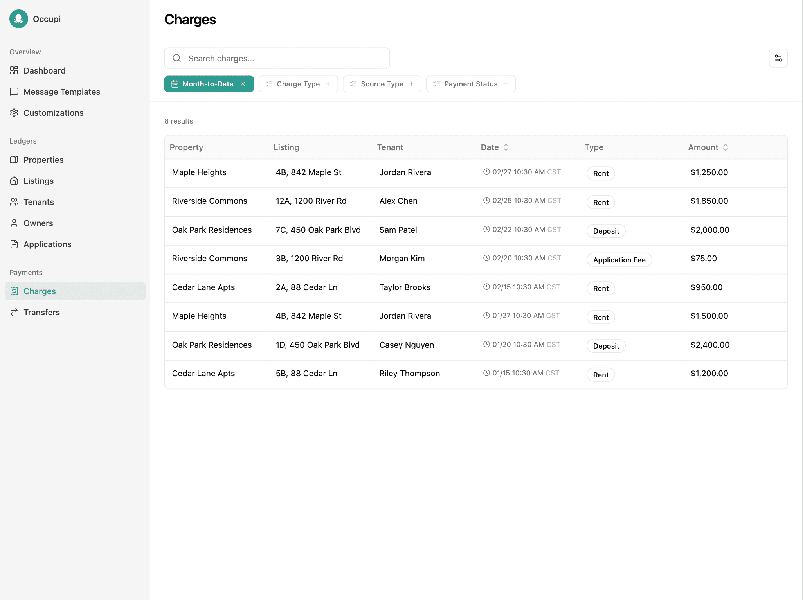This screenshot has height=600, width=803.
Task: Click the Properties map icon
Action: (x=14, y=160)
